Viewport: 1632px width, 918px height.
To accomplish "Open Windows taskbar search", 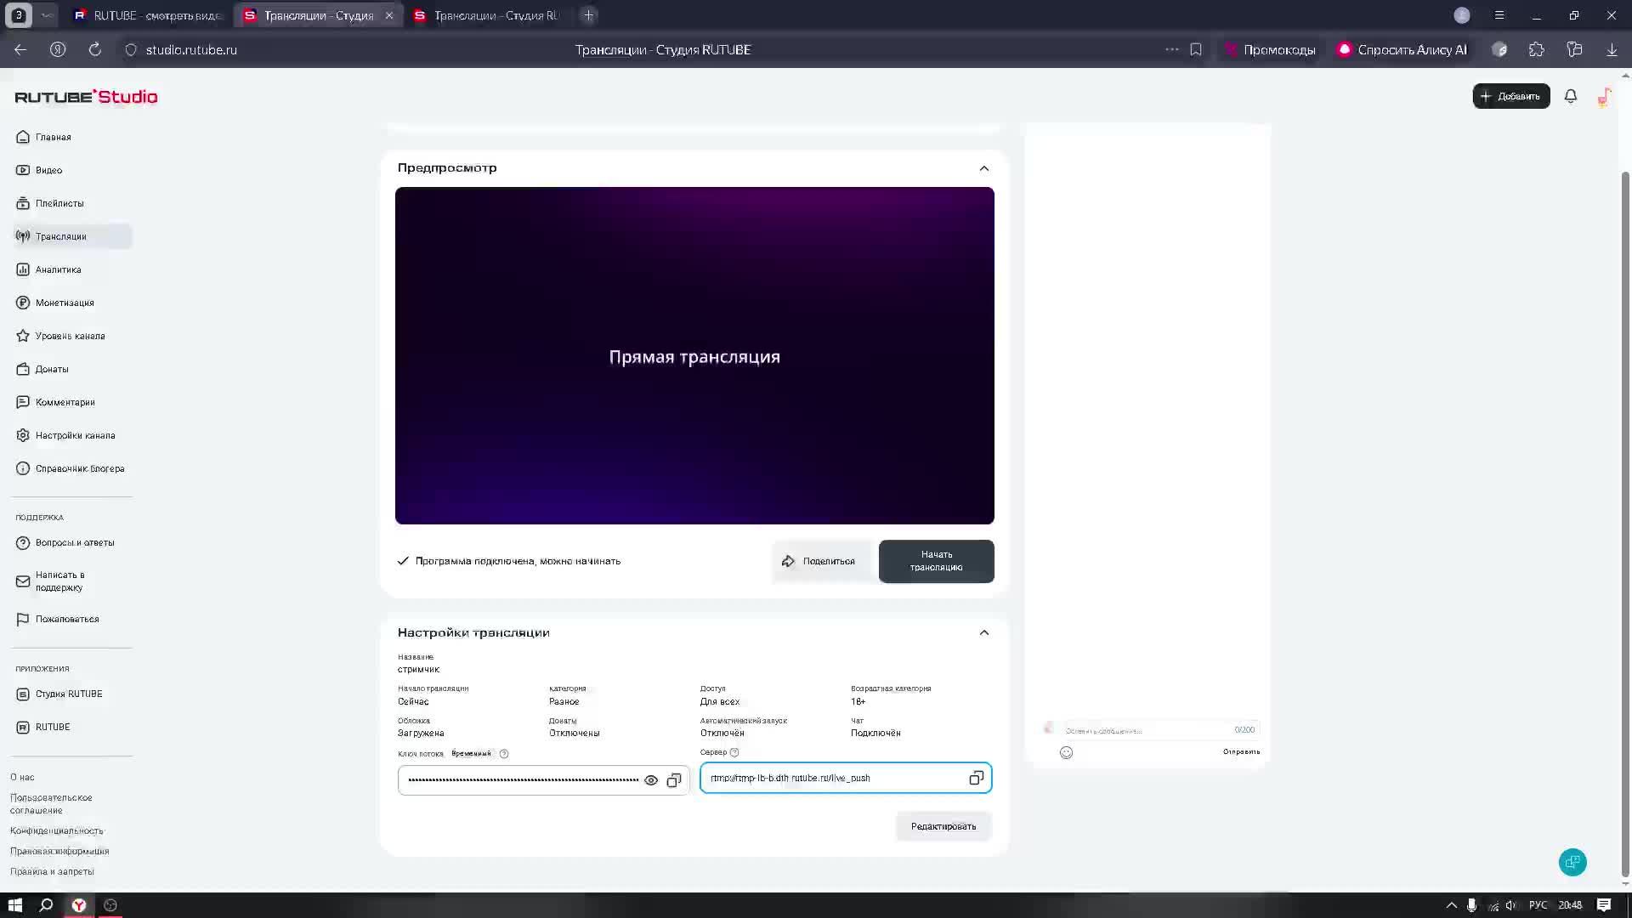I will [x=47, y=905].
